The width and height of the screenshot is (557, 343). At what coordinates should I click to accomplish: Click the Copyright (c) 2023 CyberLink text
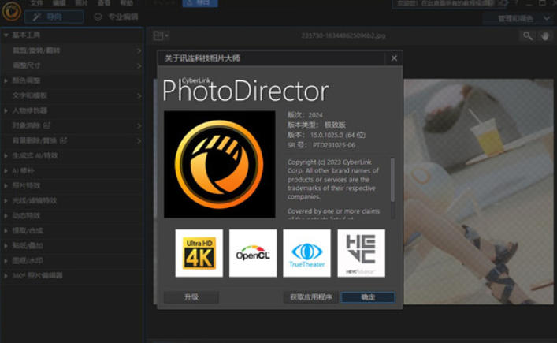click(329, 162)
